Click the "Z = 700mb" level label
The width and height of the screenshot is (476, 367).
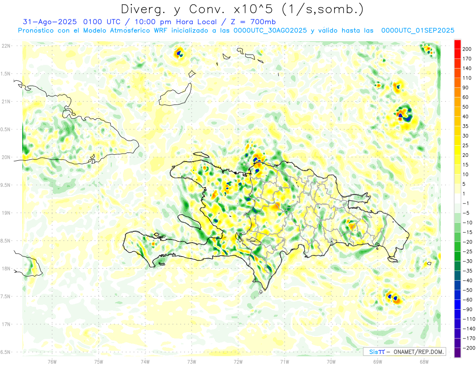[250, 22]
